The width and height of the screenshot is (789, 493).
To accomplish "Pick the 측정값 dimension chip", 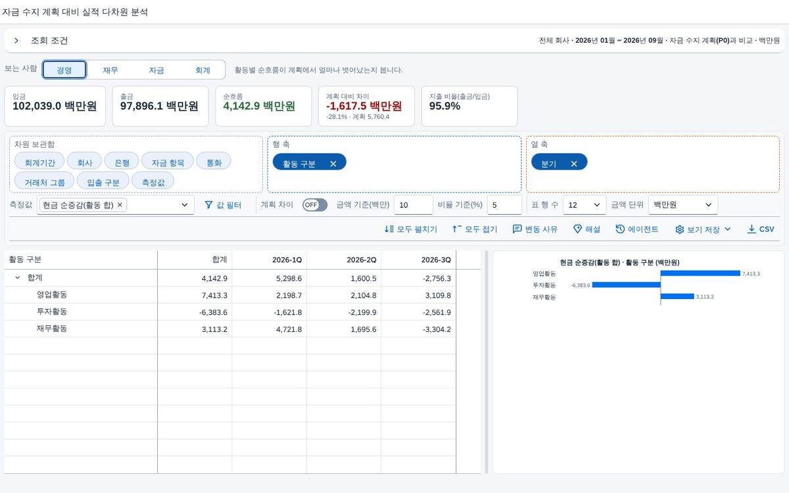I will coord(153,181).
